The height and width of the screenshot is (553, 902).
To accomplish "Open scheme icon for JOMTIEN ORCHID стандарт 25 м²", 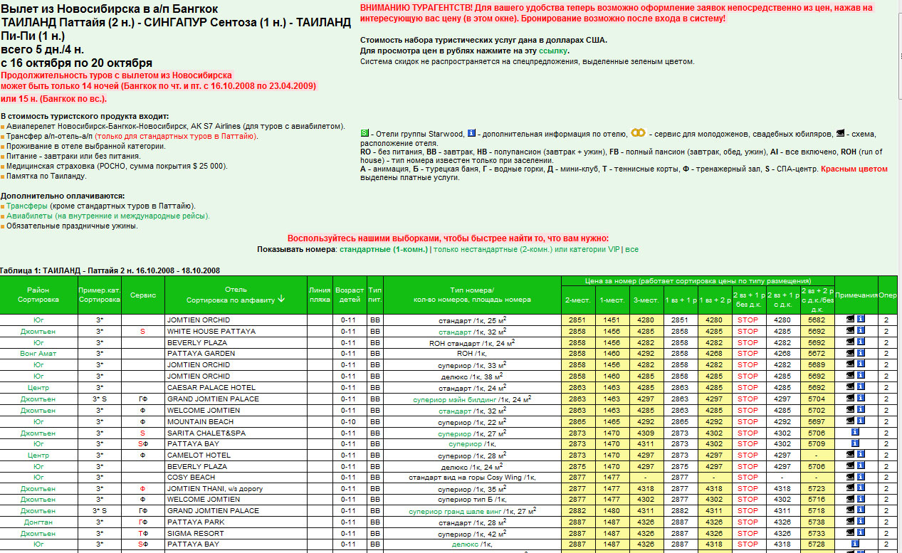I will tap(850, 320).
